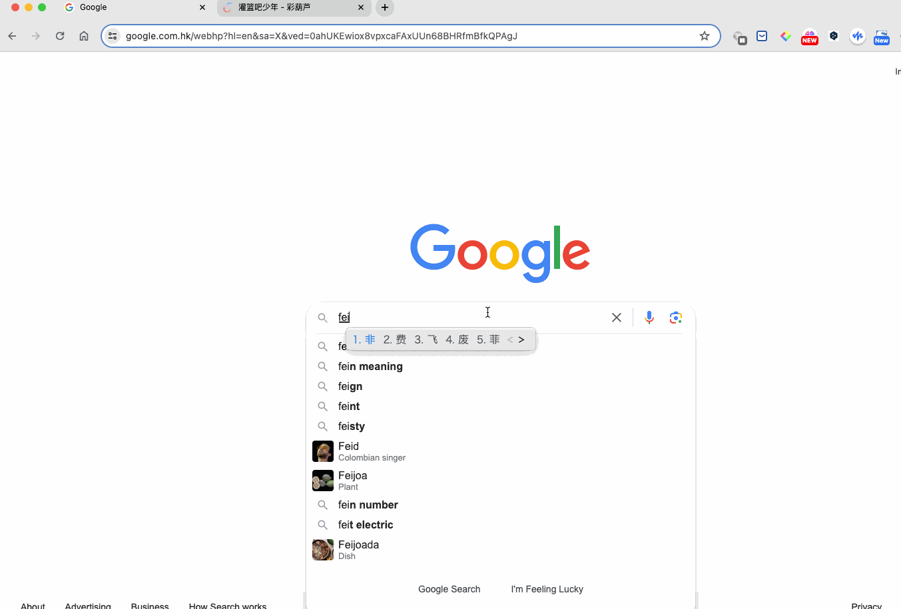Click the browser forward arrow
The height and width of the screenshot is (609, 901).
[x=36, y=36]
